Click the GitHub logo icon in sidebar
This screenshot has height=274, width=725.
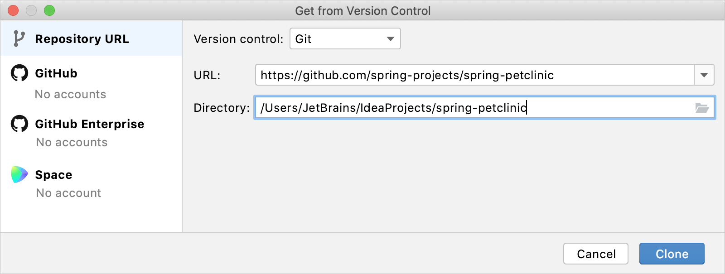point(19,73)
